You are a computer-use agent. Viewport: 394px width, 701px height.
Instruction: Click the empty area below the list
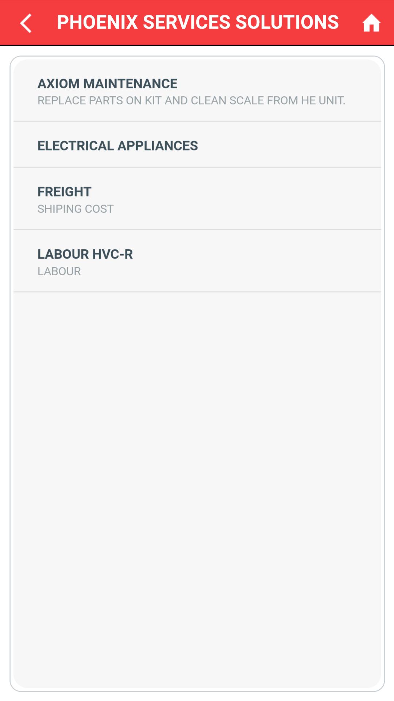tap(197, 475)
